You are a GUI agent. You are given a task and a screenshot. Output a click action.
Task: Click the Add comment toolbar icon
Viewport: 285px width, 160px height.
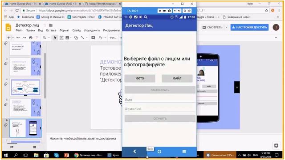click(x=93, y=37)
